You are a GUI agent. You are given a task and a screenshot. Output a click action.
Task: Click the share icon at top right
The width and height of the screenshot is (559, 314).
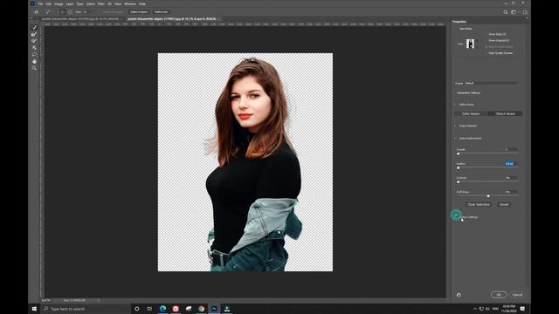click(x=525, y=11)
